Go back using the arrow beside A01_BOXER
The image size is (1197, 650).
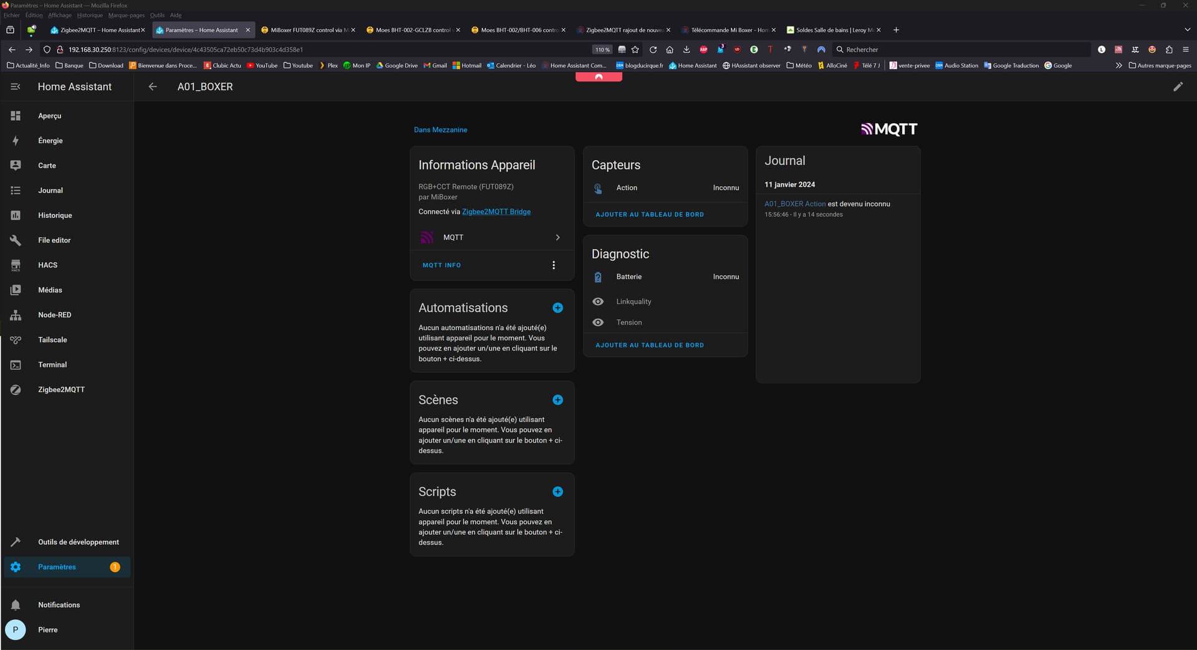click(153, 87)
